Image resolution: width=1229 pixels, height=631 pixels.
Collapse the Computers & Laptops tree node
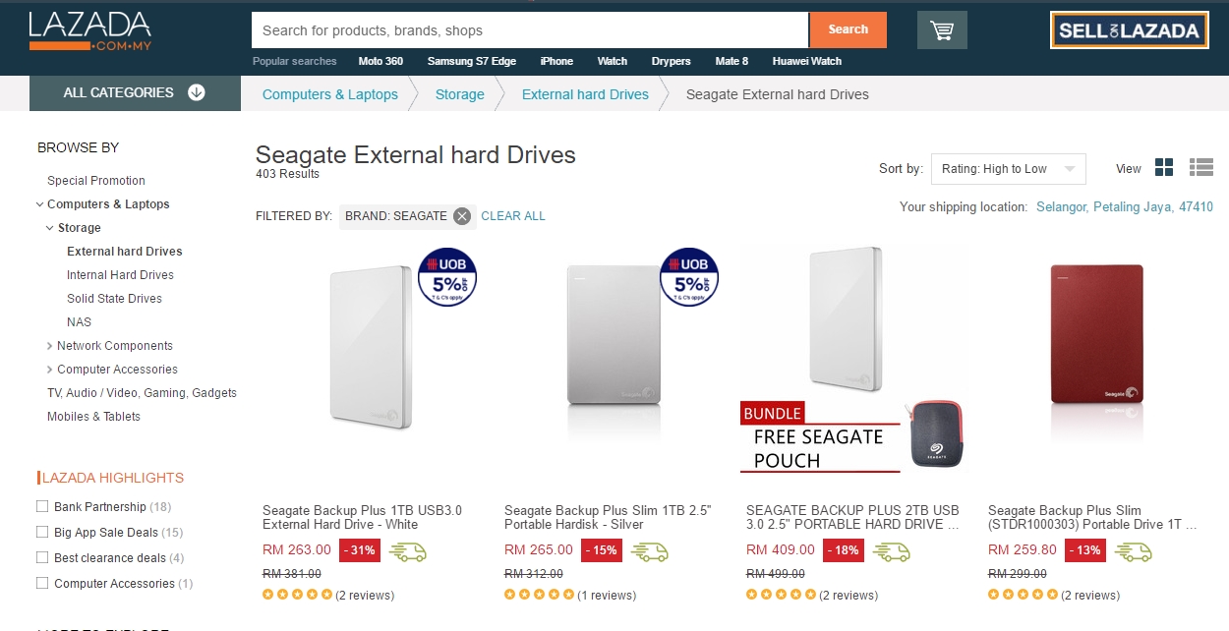(x=39, y=204)
